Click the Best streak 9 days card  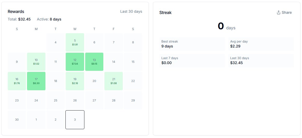point(192,44)
